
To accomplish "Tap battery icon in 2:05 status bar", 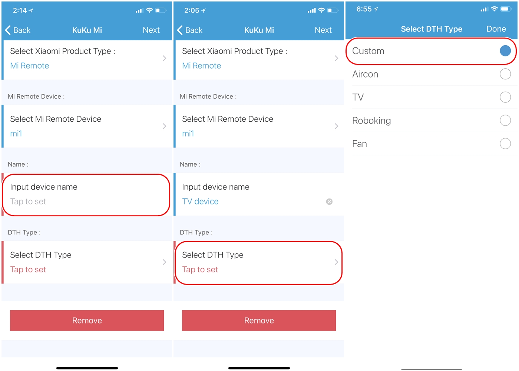I will [x=333, y=10].
